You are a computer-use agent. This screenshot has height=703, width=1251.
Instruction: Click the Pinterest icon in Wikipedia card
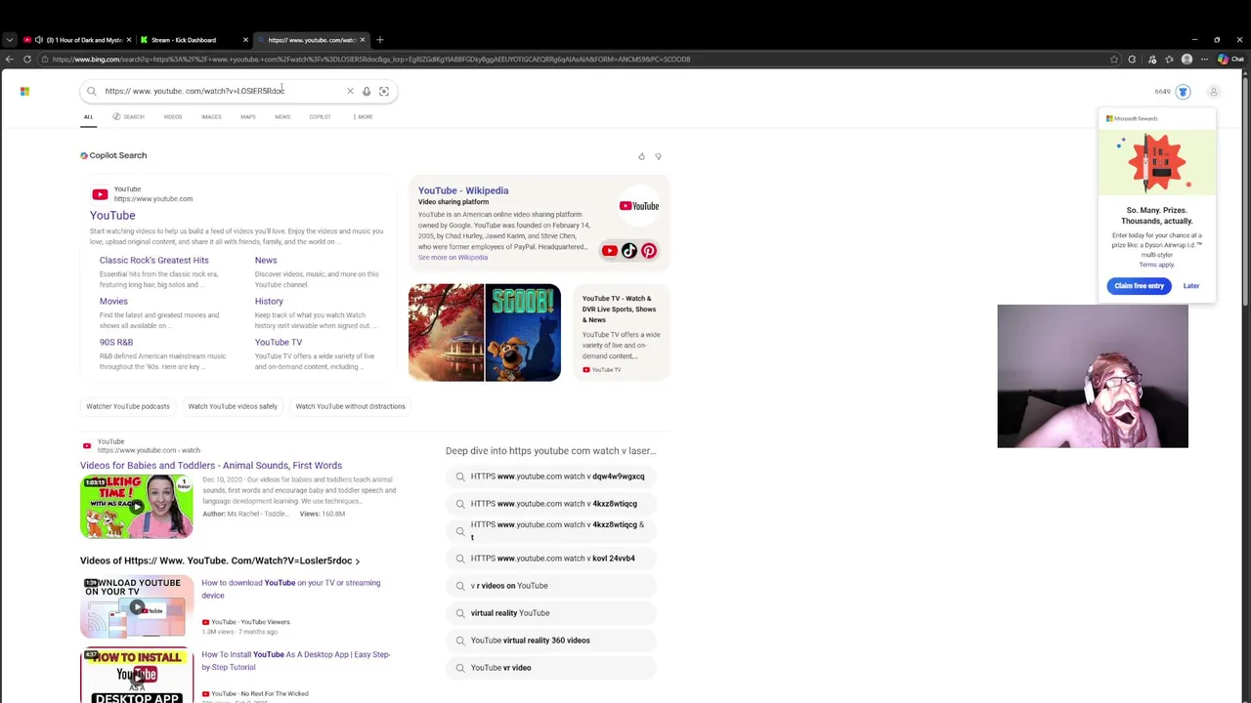pos(649,251)
